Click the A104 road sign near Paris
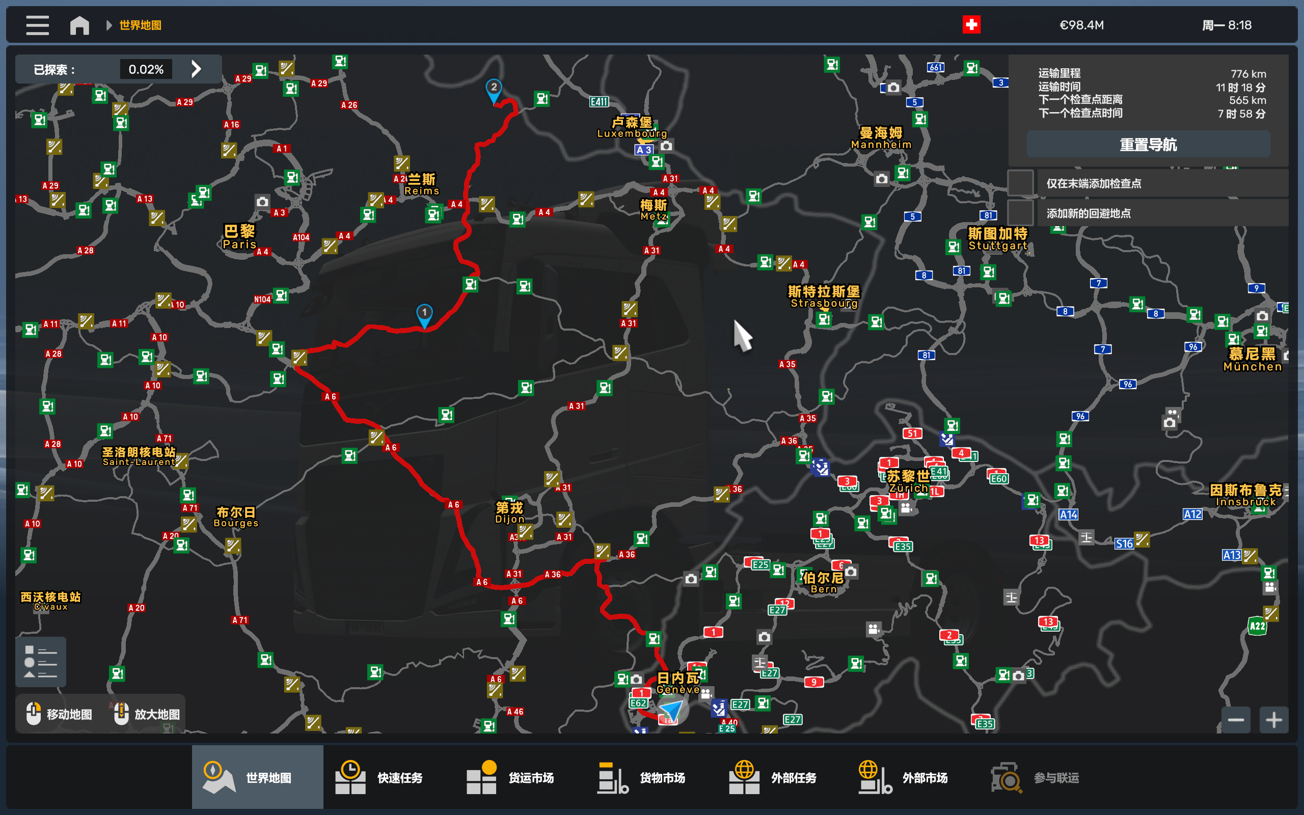Viewport: 1304px width, 815px height. point(301,237)
